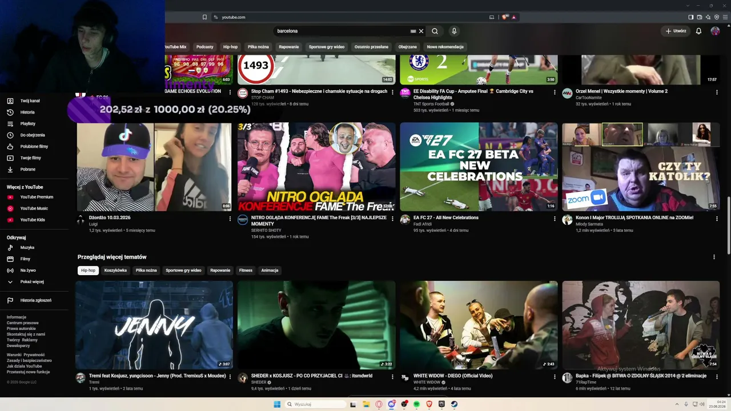Viewport: 731px width, 411px height.
Task: Clear the search box with the X
Action: 421,31
